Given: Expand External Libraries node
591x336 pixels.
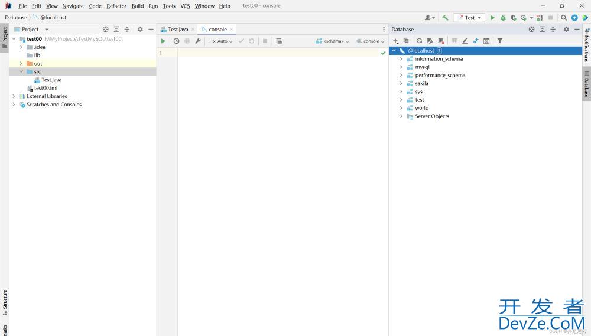Looking at the screenshot, I should [14, 96].
